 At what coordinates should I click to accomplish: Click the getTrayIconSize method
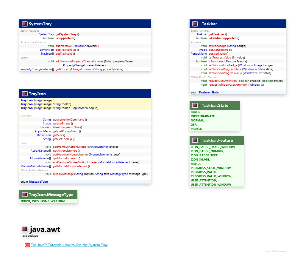[66, 50]
